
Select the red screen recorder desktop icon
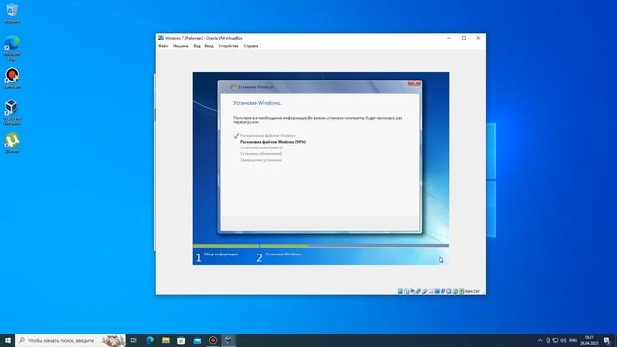pyautogui.click(x=13, y=78)
